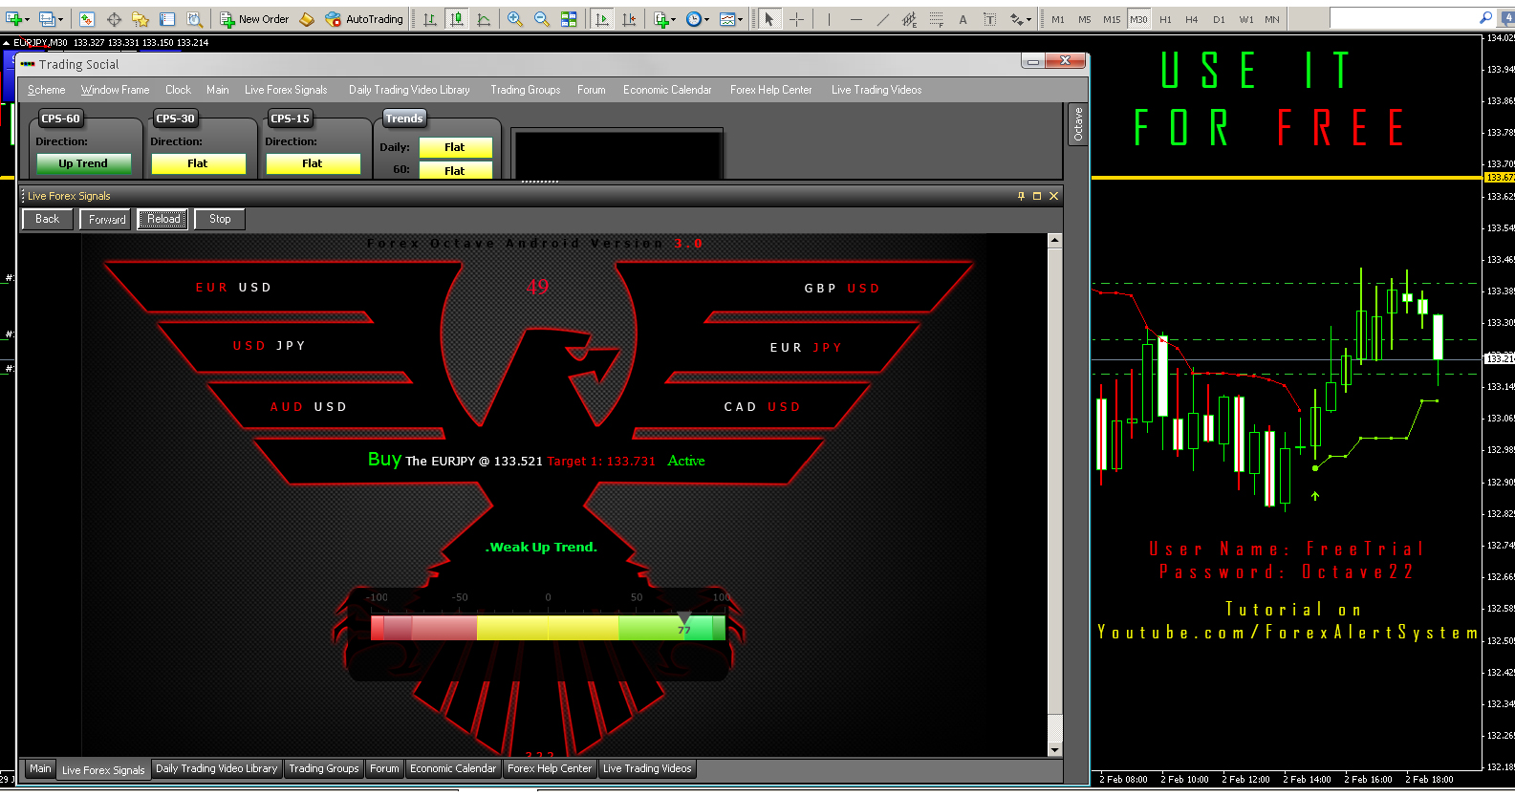Select the EUR USD pair
Screen dimensions: 1515x797
point(233,288)
